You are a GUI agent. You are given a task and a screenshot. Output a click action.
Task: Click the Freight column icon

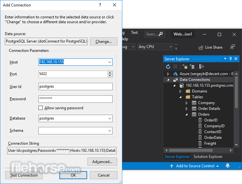pyautogui.click(x=200, y=143)
